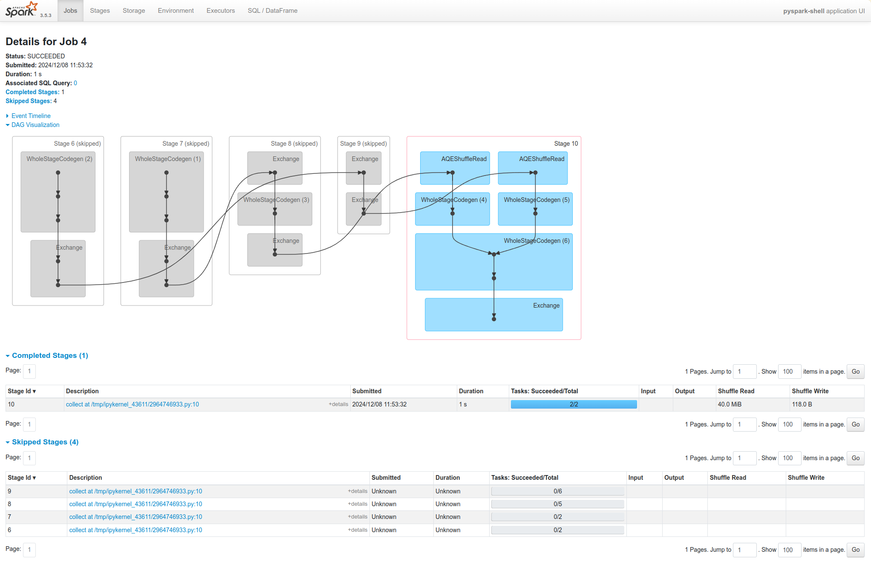This screenshot has height=562, width=871.
Task: Open the SQL / DataFrame tab
Action: (x=272, y=11)
